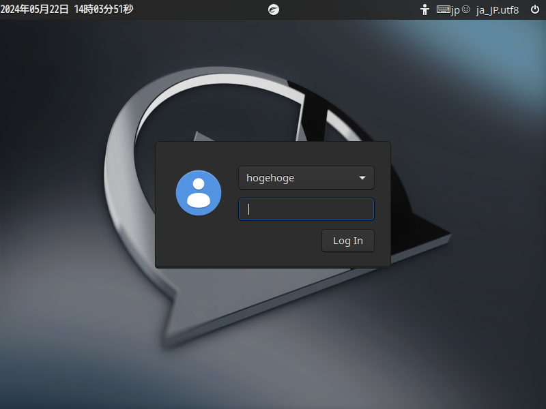Open the power menu icon
546x409 pixels.
click(x=535, y=10)
